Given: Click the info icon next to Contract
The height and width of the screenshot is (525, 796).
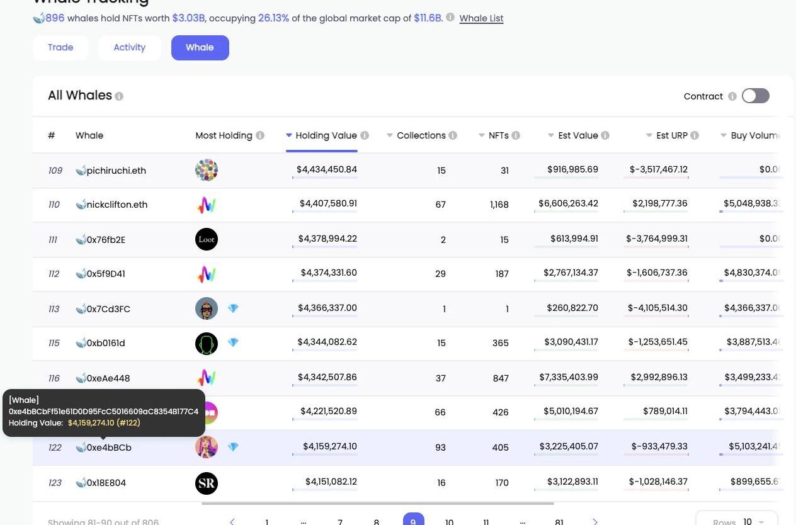Looking at the screenshot, I should (x=732, y=96).
